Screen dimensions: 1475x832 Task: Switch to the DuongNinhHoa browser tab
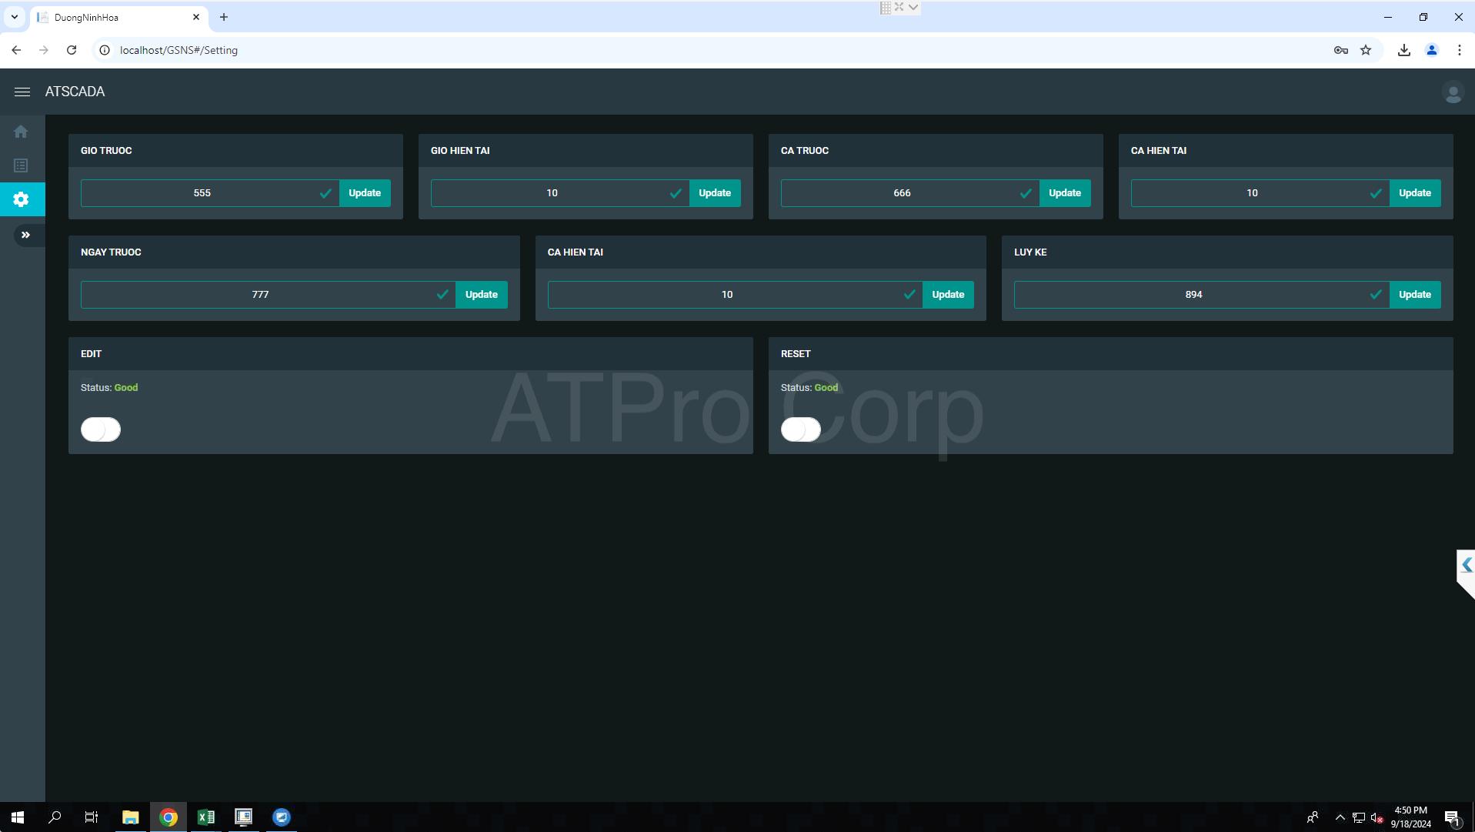click(115, 17)
